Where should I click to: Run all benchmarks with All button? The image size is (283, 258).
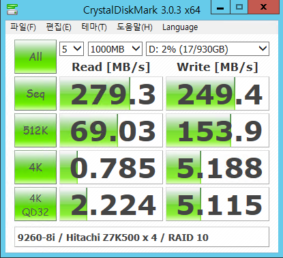(x=35, y=57)
